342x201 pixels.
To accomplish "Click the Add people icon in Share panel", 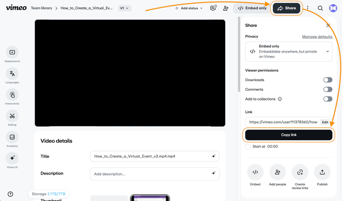I will [x=278, y=172].
